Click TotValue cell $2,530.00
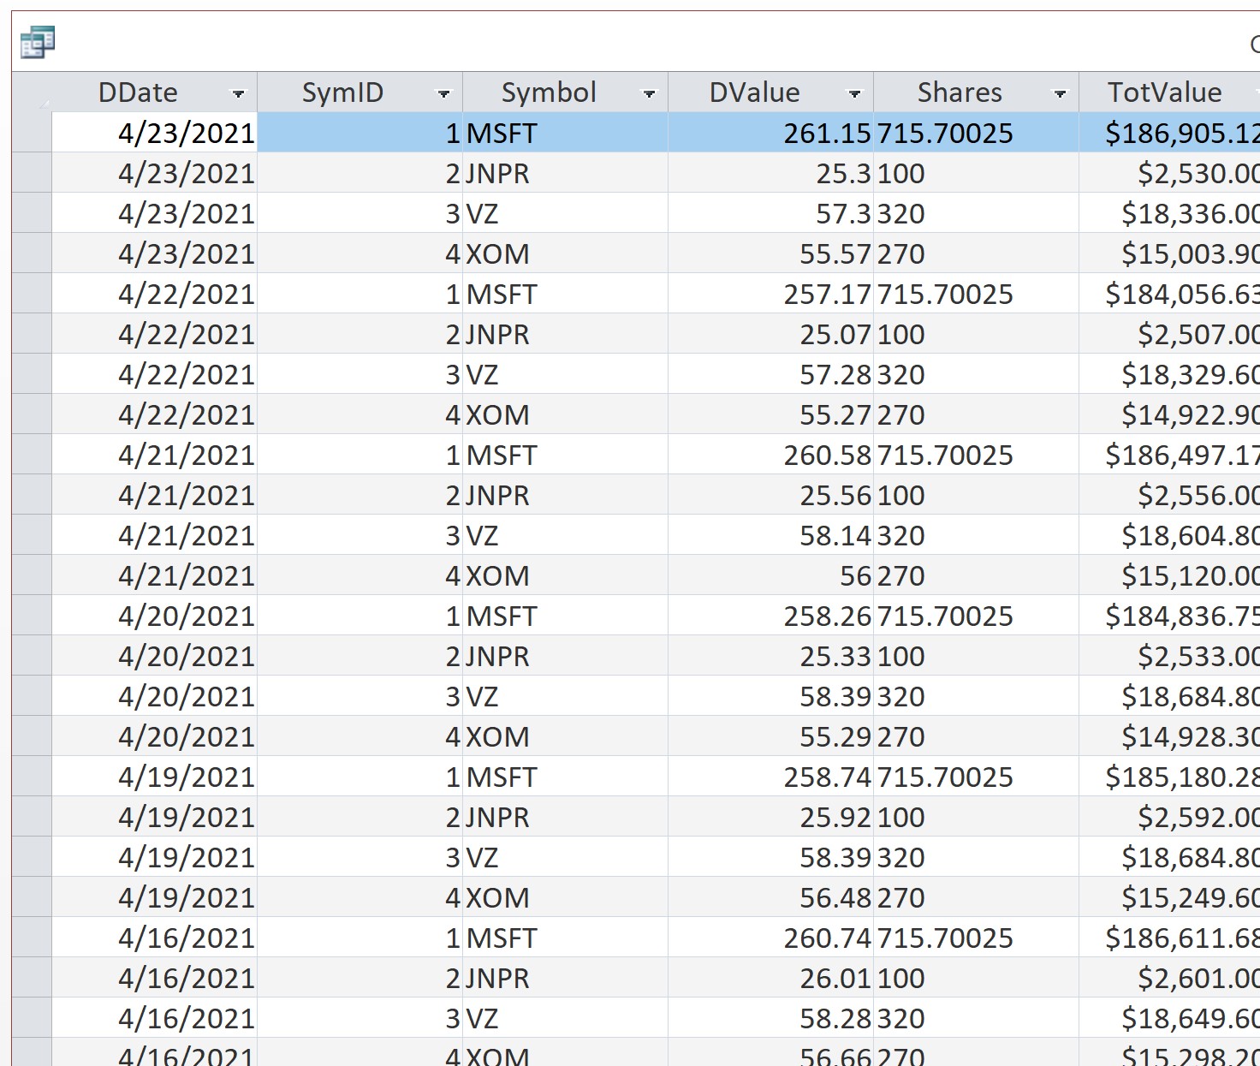This screenshot has width=1260, height=1066. click(1169, 173)
